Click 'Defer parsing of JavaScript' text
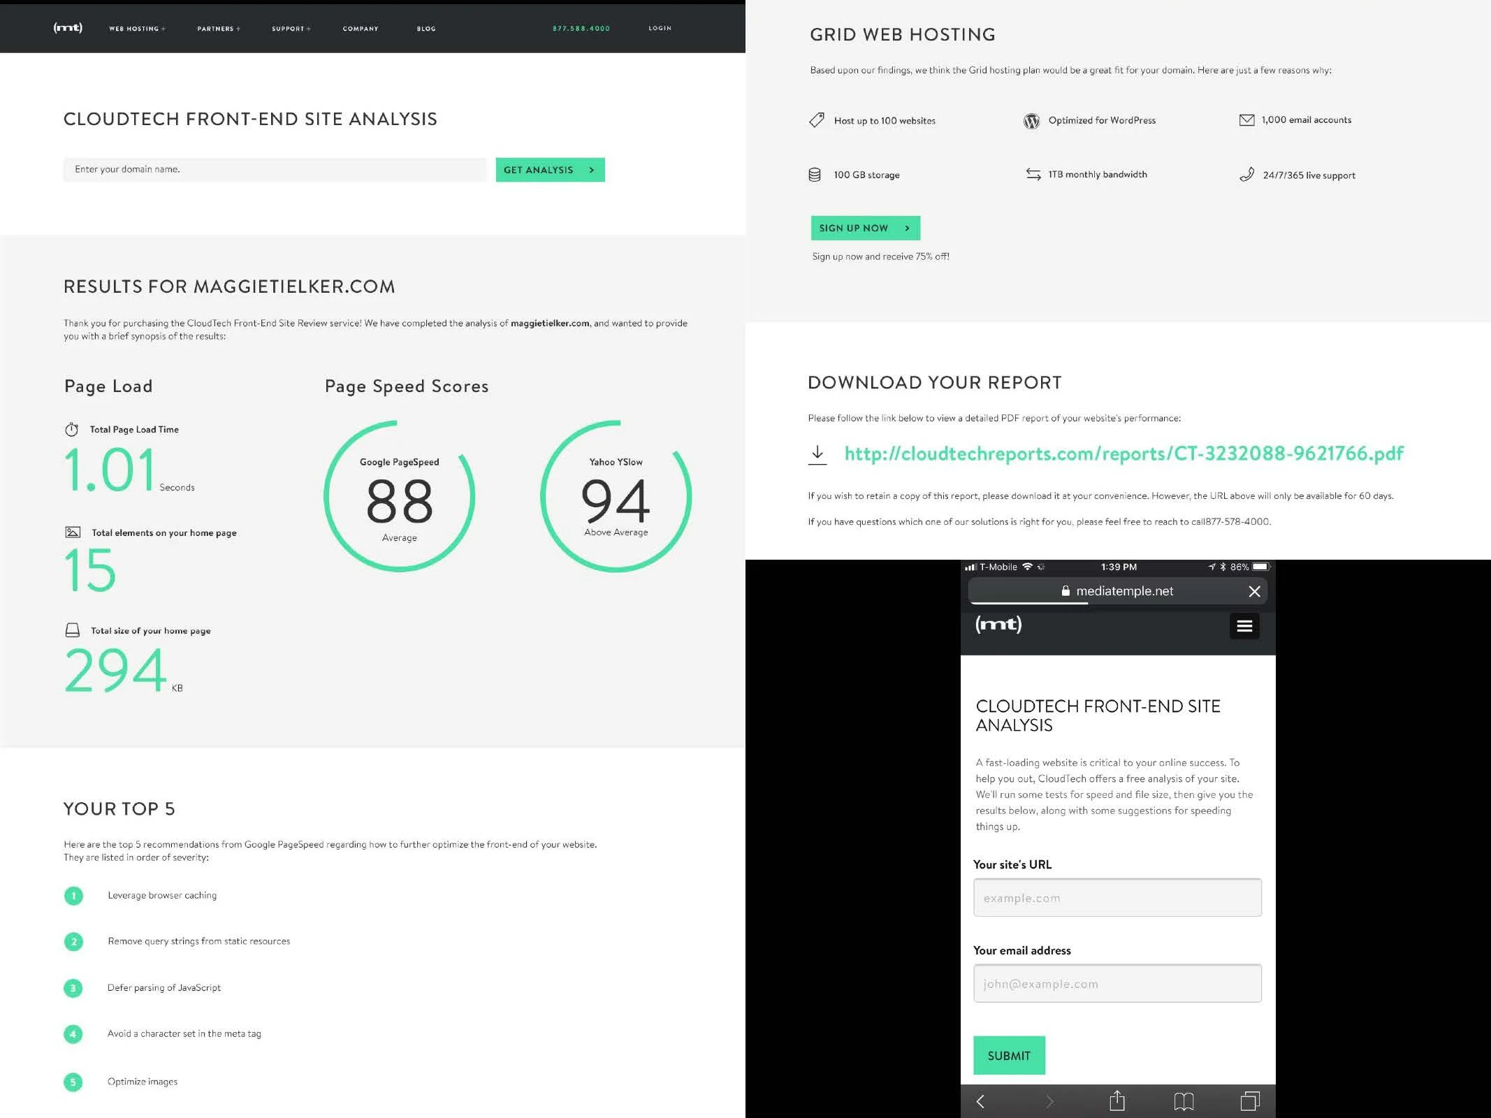Viewport: 1491px width, 1118px height. pos(164,987)
